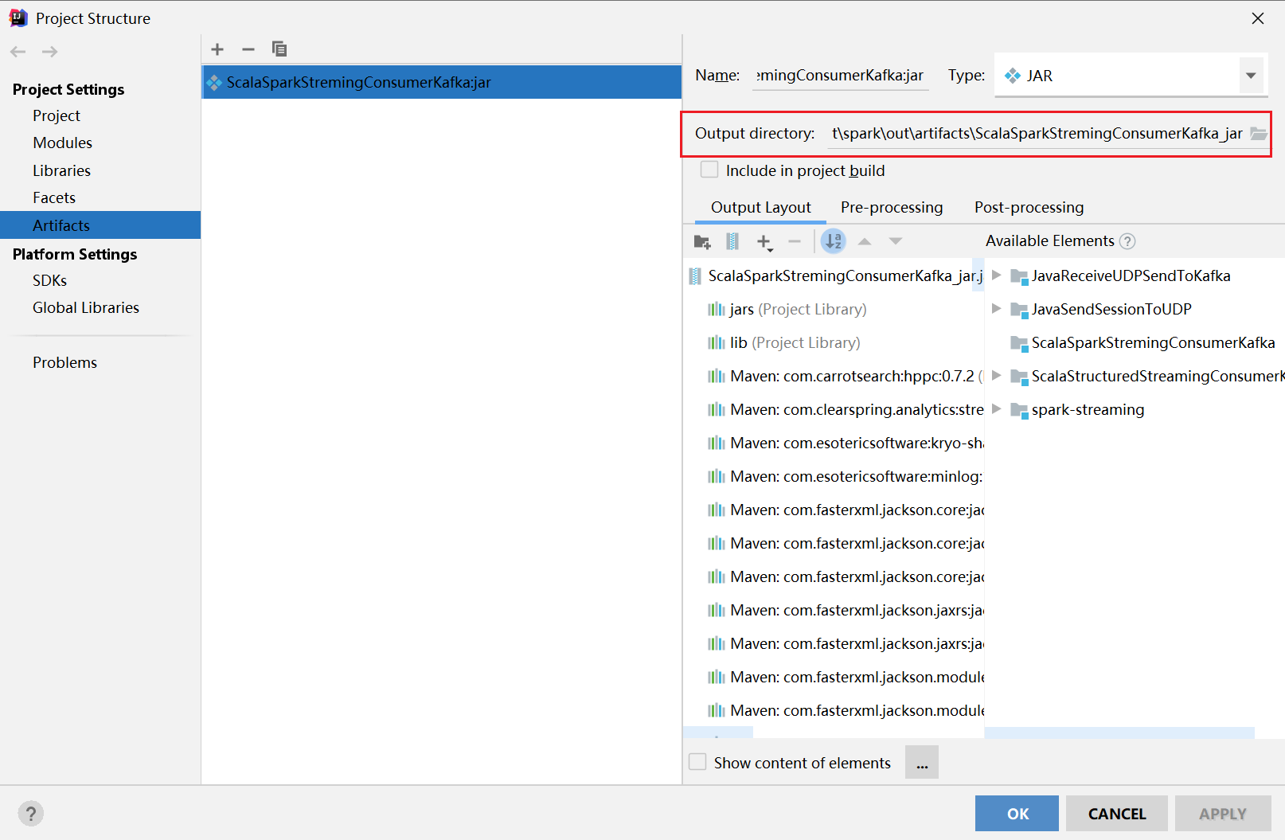This screenshot has width=1285, height=840.
Task: Add a copy of element to layout
Action: [x=764, y=242]
